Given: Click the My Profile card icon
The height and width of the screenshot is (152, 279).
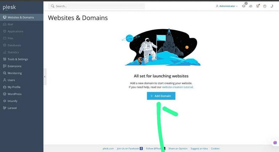Looking at the screenshot, I should click(x=5, y=87).
